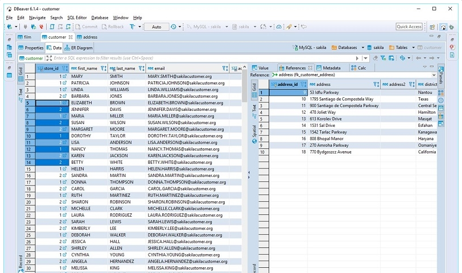
Task: Switch customer view to Grid mode
Action: (20, 75)
